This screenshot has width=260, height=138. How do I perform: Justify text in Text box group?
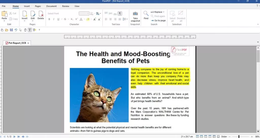120,19
